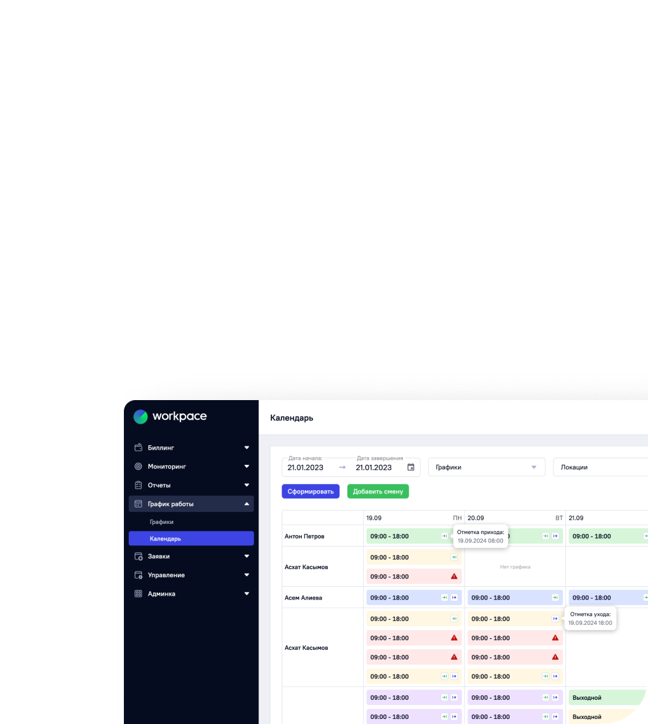The image size is (648, 724).
Task: Click the Добавить смену button
Action: tap(377, 492)
